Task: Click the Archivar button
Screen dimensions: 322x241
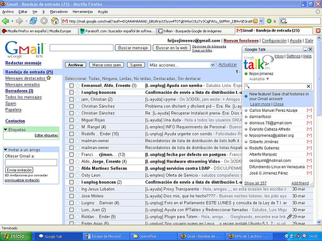Action: [x=75, y=65]
